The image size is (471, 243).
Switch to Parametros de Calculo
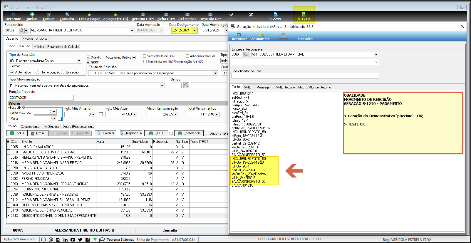(63, 47)
